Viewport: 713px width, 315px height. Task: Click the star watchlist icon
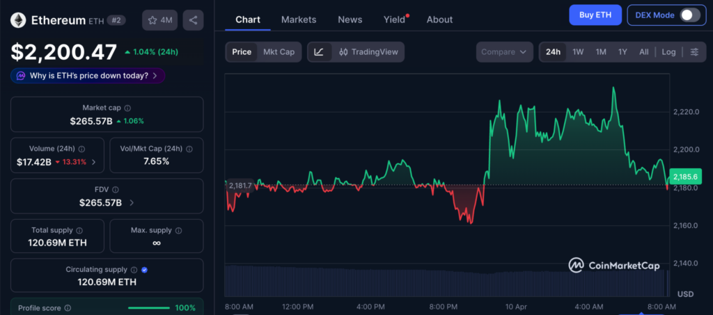point(152,20)
